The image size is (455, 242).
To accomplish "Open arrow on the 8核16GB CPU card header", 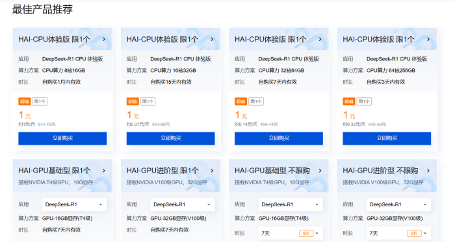I will [x=104, y=40].
